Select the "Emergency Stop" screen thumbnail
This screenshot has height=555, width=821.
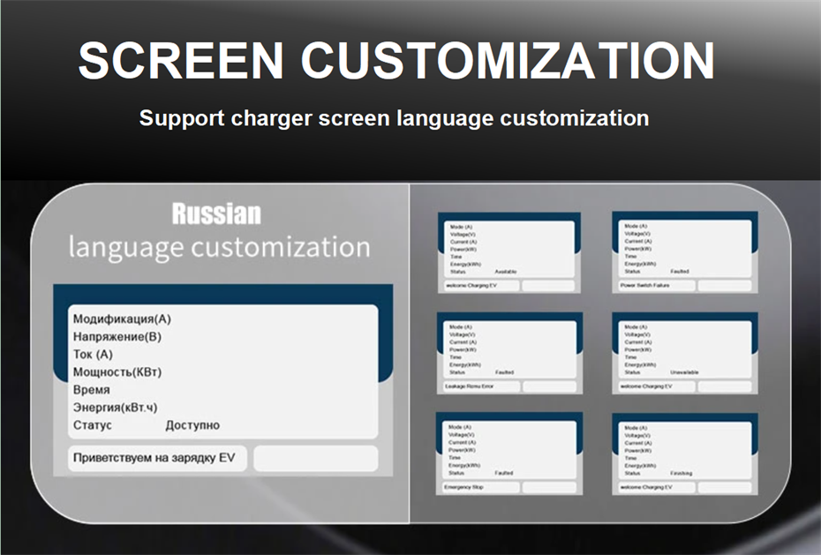click(509, 454)
